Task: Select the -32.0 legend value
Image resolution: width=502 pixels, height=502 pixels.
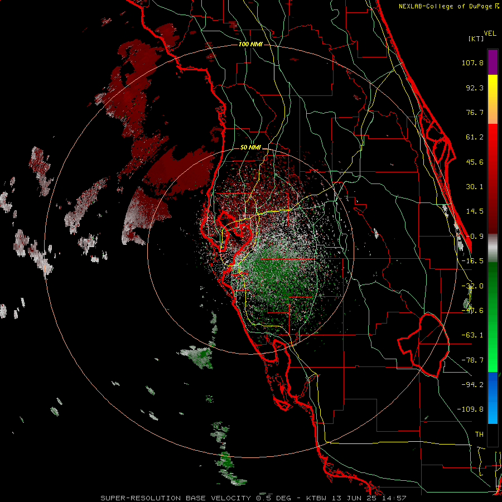Action: 472,286
